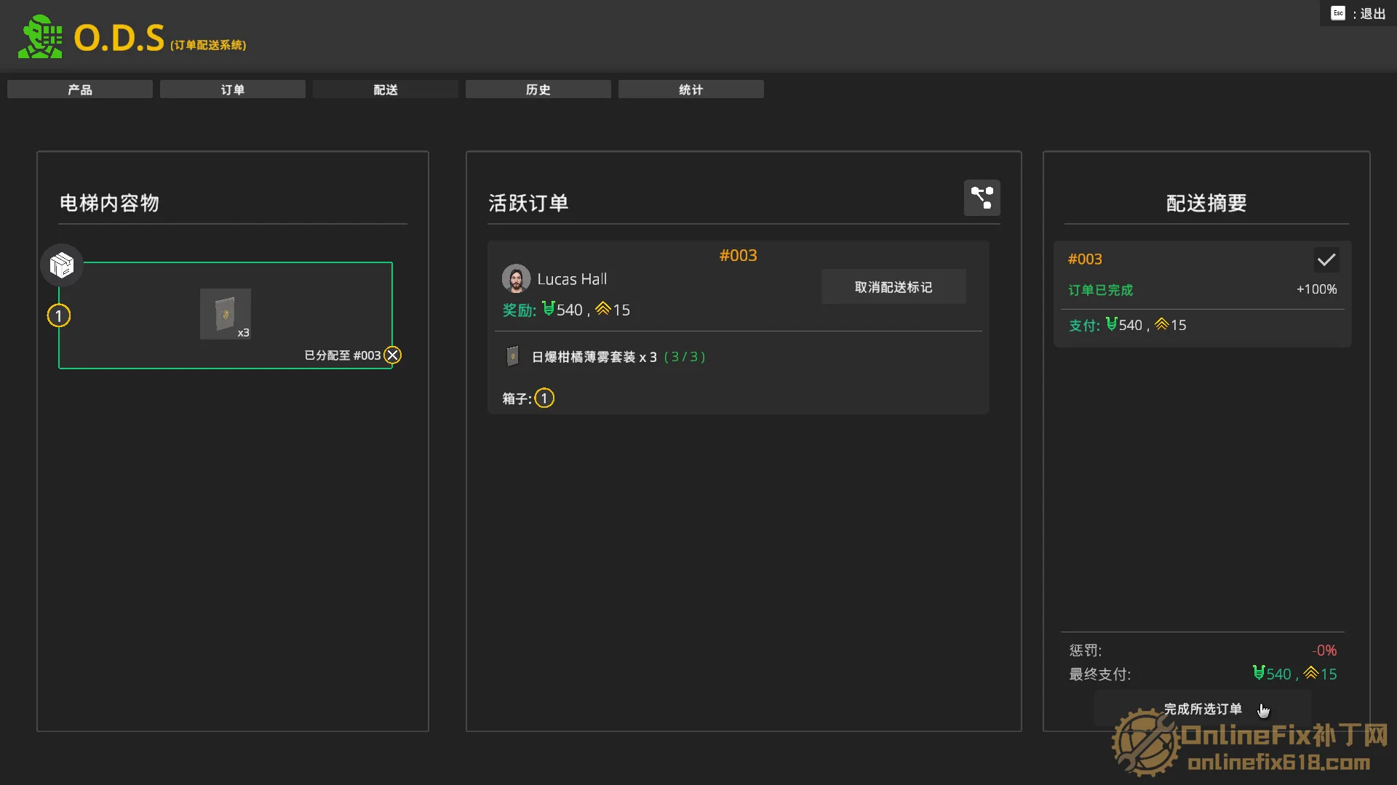Click Lucas Hall's avatar
This screenshot has height=785, width=1397.
[x=516, y=278]
